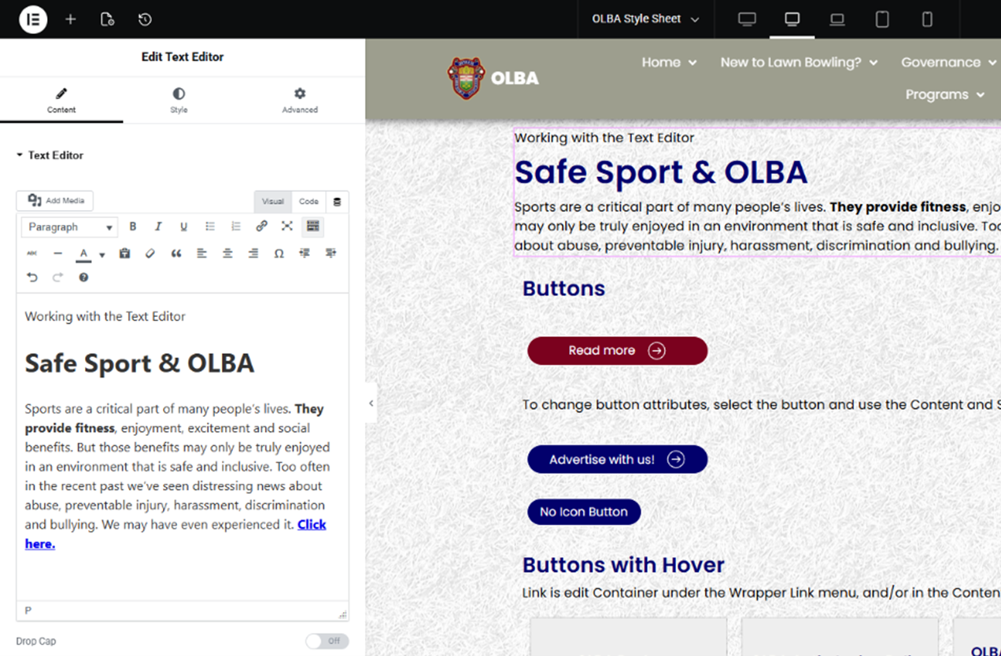Click the Blockquote icon
The height and width of the screenshot is (656, 1001).
(176, 253)
